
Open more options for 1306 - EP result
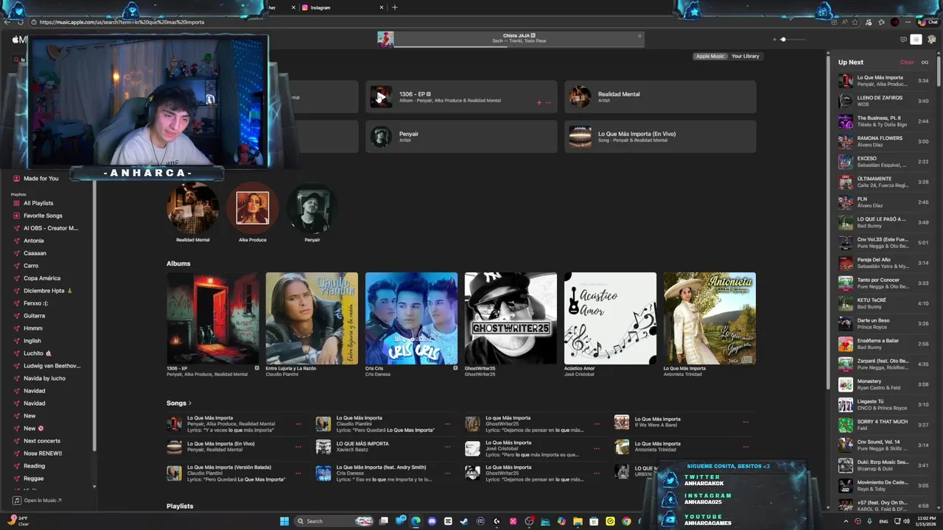coord(548,103)
